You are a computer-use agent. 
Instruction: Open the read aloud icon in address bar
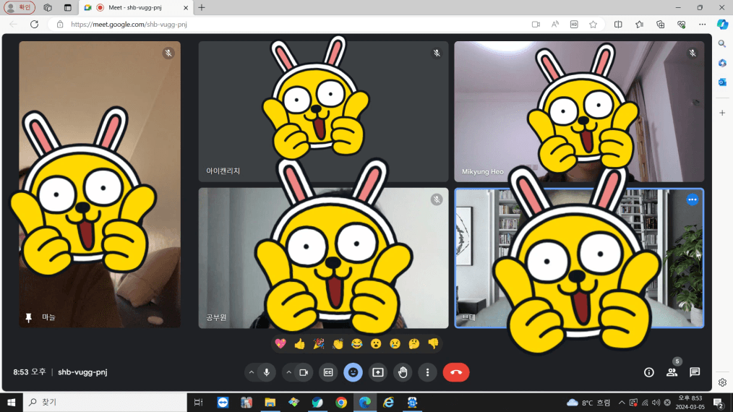coord(555,25)
